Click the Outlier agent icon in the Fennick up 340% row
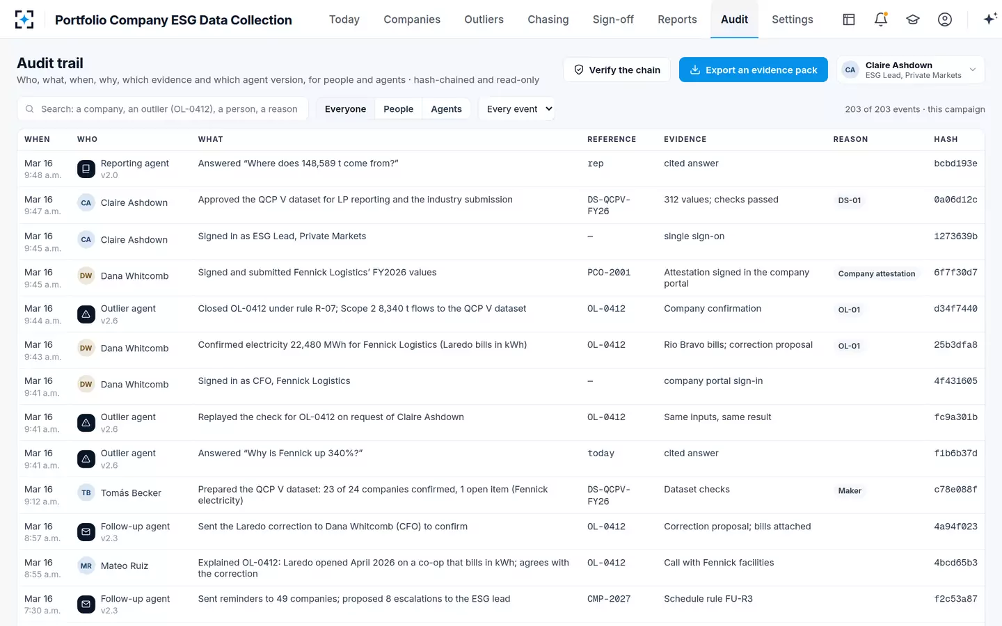1002x626 pixels. (x=86, y=459)
